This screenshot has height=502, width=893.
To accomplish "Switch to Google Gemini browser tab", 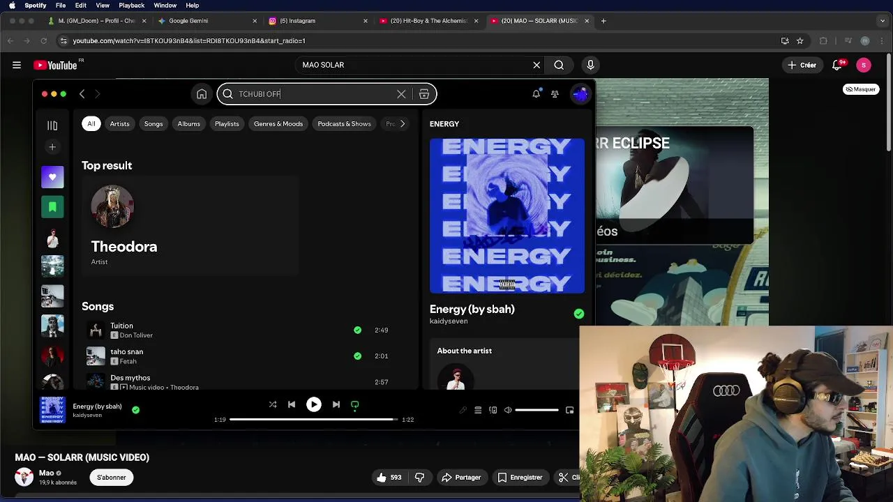I will [206, 21].
